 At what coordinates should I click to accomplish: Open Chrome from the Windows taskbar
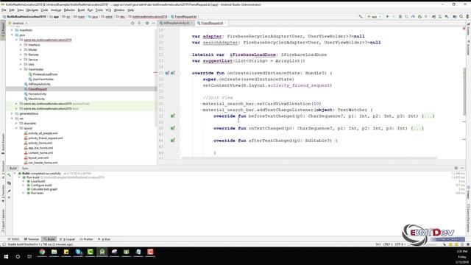42,252
